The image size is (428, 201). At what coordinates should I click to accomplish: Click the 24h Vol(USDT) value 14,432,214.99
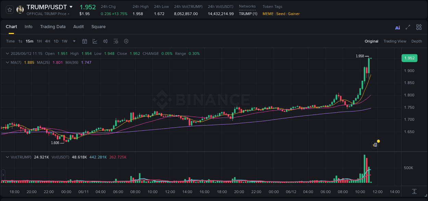point(221,14)
